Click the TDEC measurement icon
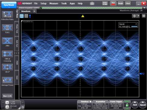Screen dimensions: 147x110 (7, 28)
